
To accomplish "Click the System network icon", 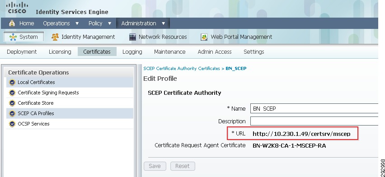I will pos(13,37).
